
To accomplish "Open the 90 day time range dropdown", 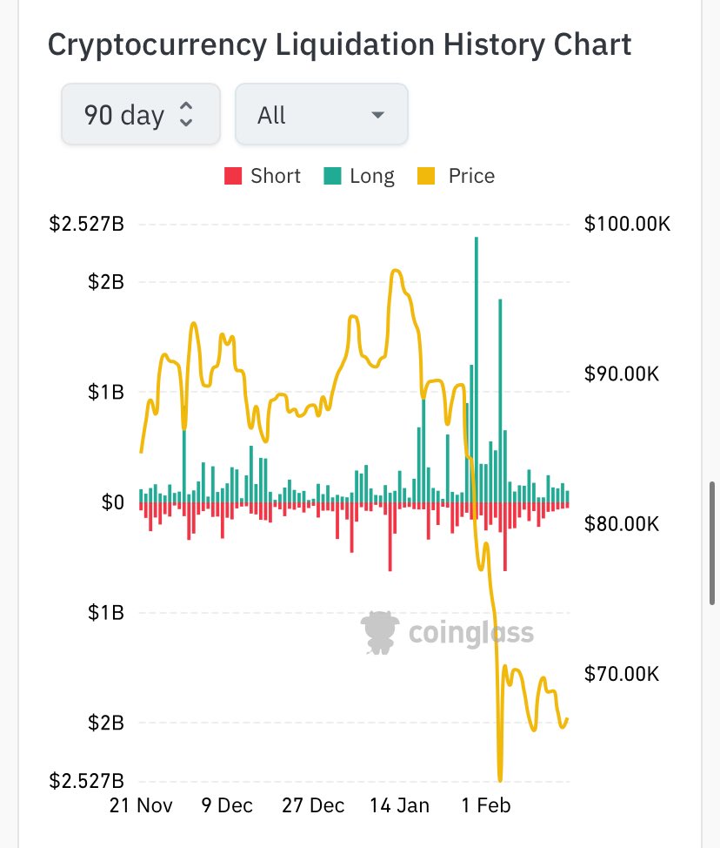I will point(139,114).
